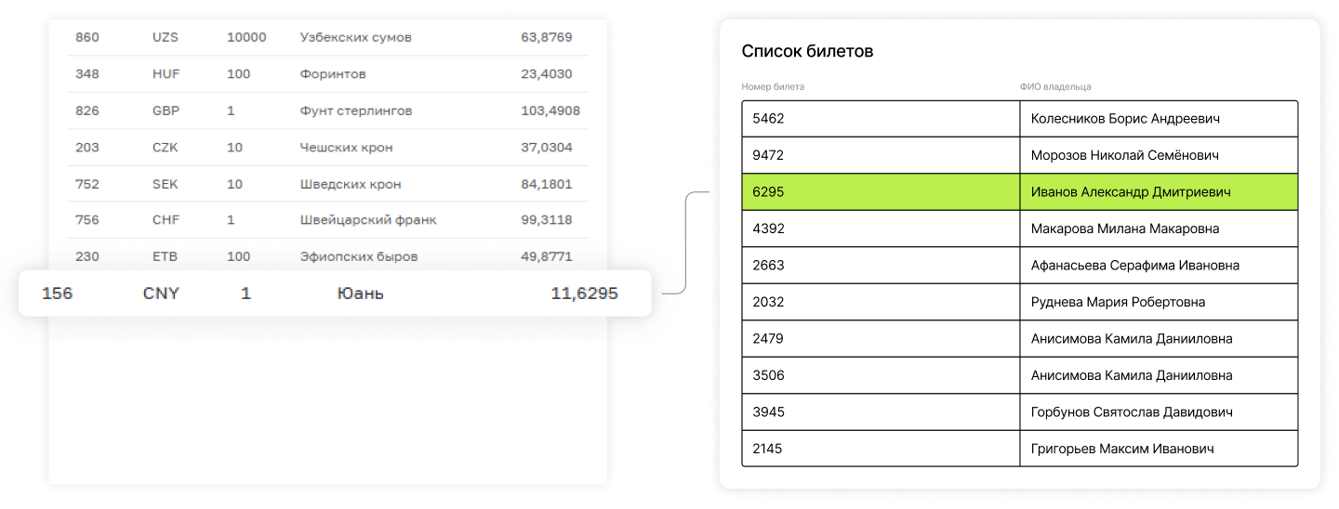Click the rate value 37,0304
This screenshot has height=509, width=1339.
coord(547,148)
